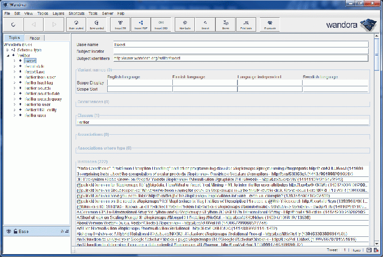This screenshot has height=257, width=383.
Task: Click the Forward navigation arrow
Action: point(54,24)
